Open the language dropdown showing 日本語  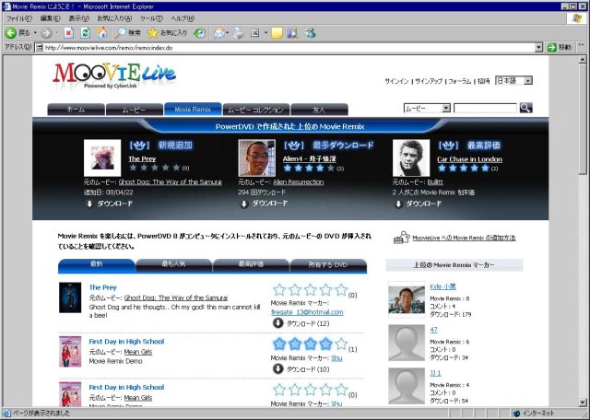pyautogui.click(x=513, y=80)
